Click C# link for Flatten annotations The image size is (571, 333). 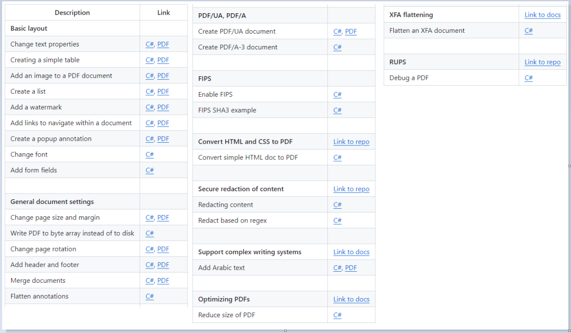(149, 296)
